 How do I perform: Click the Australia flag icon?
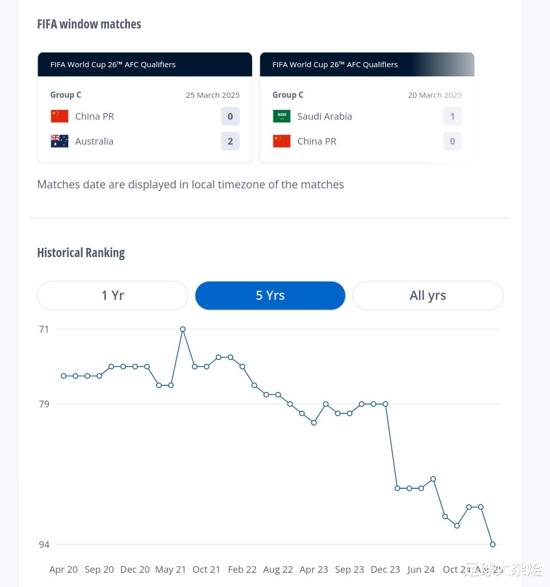click(60, 141)
